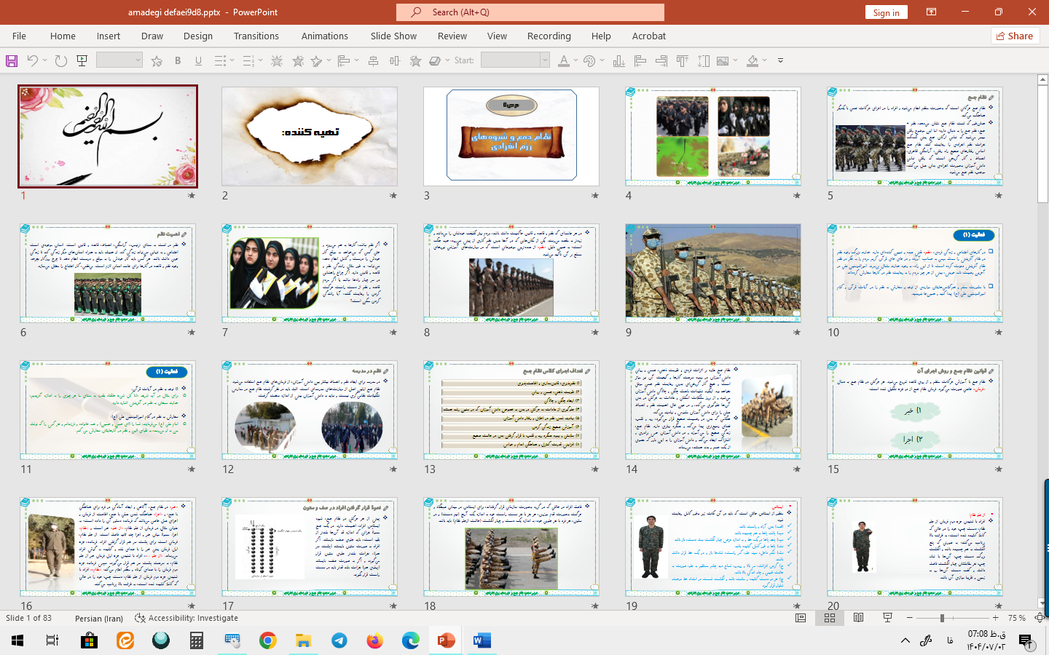The height and width of the screenshot is (655, 1049).
Task: Switch to Reading View in status bar
Action: coord(858,618)
